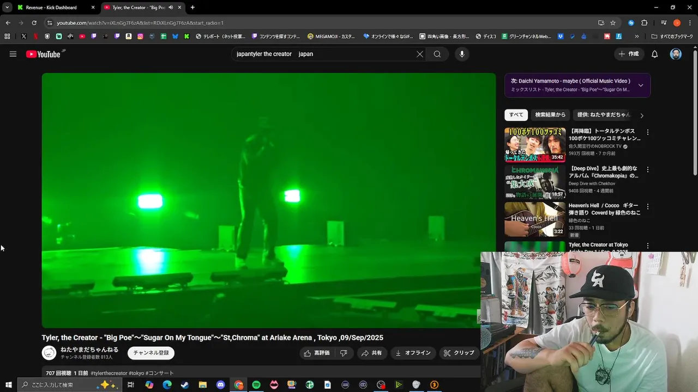Image resolution: width=698 pixels, height=392 pixels.
Task: Open the Chrome apps grid shortcut
Action: point(7,36)
